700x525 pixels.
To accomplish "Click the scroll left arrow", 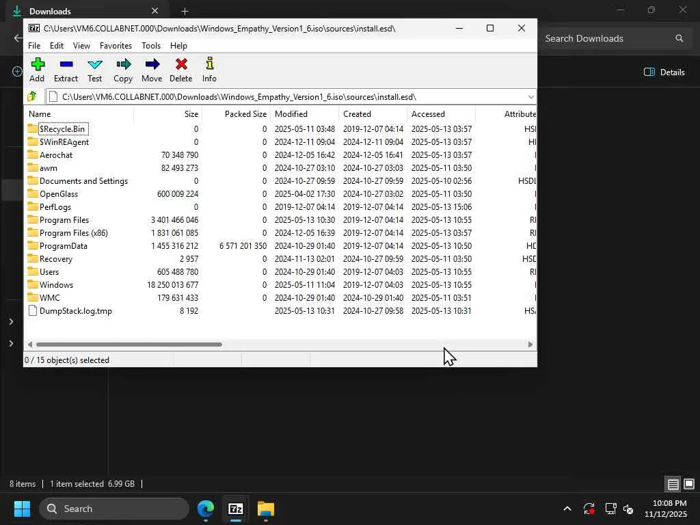I will click(x=30, y=345).
